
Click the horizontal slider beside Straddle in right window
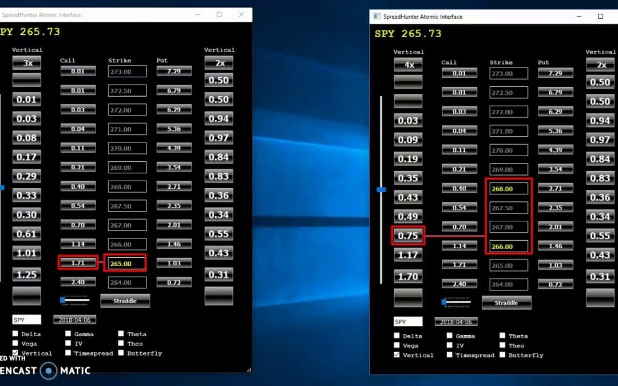[457, 302]
